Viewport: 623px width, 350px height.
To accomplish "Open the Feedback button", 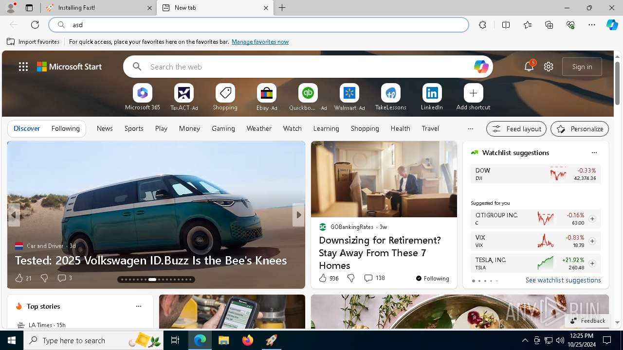I will click(x=587, y=321).
